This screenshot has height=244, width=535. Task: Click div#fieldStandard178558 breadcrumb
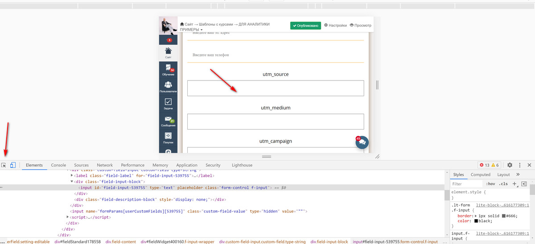coord(78,241)
